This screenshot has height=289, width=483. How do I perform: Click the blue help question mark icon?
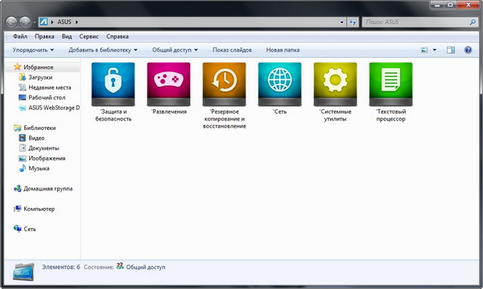(468, 50)
